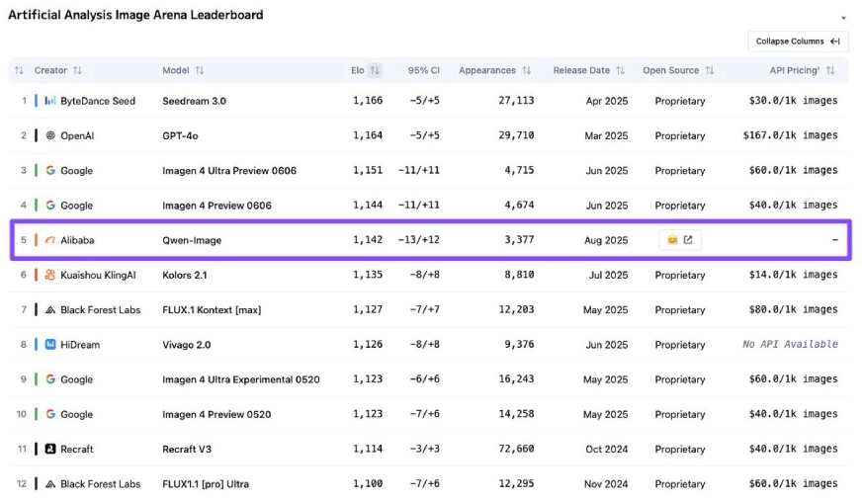Click Google logo in Imagen 4 Preview 0606 row

tap(50, 205)
